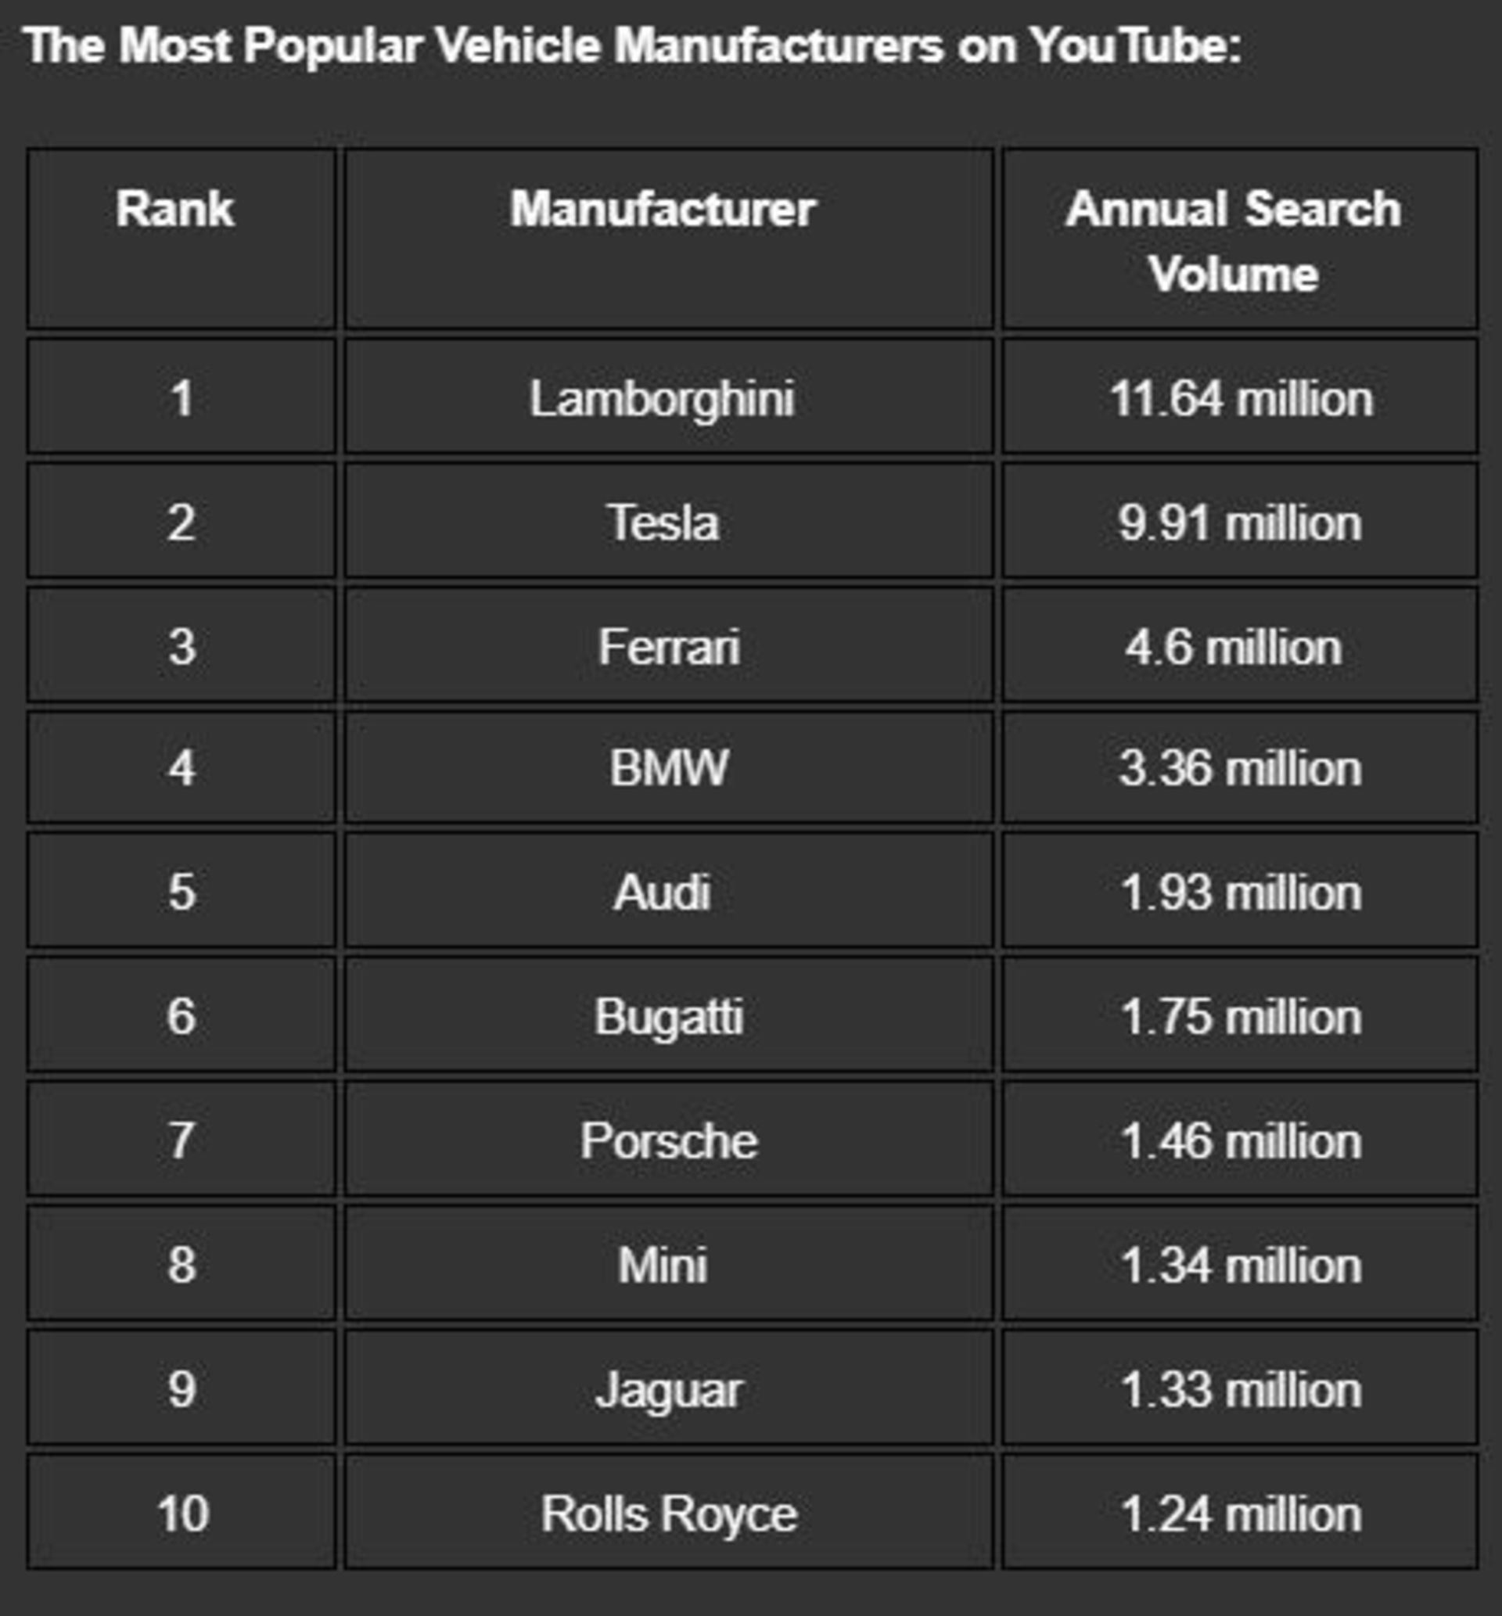Select the Jaguar manufacturer cell

pos(668,1389)
